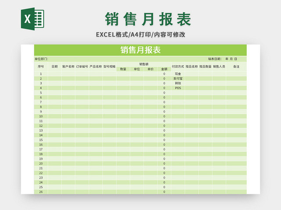Select serial number 13 in 序号 column

41,130
